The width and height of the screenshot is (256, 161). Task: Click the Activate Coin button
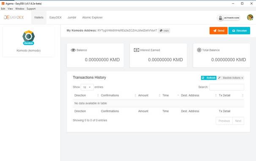[229, 18]
